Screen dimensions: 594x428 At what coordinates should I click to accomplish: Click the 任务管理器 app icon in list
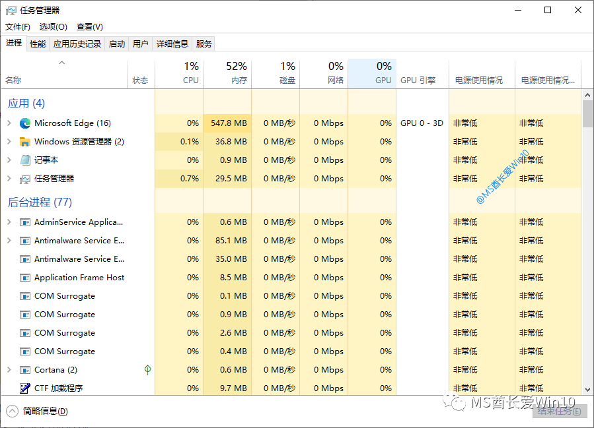24,178
